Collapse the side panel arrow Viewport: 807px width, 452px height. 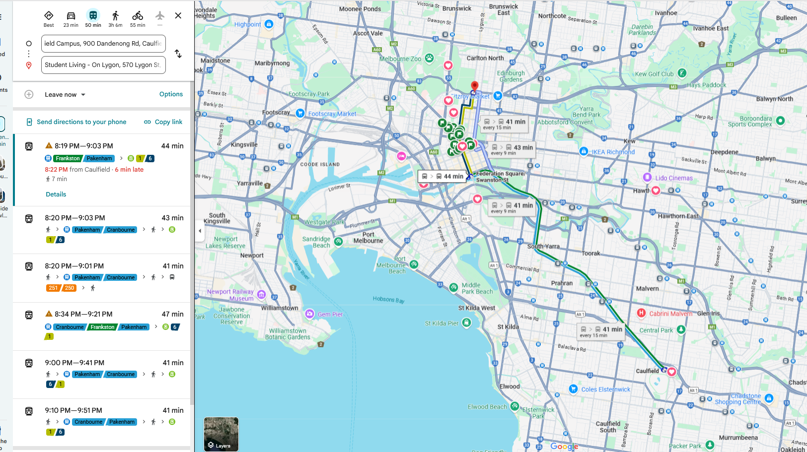pos(200,231)
